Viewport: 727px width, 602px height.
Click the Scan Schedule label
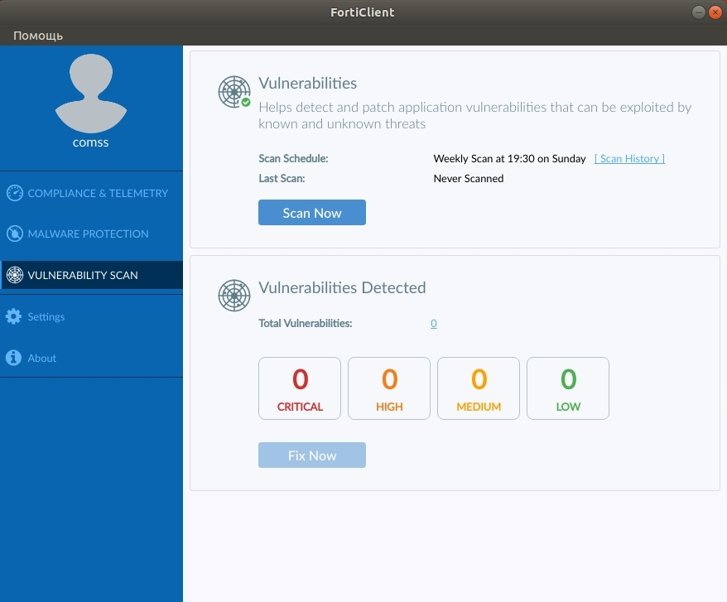coord(293,159)
